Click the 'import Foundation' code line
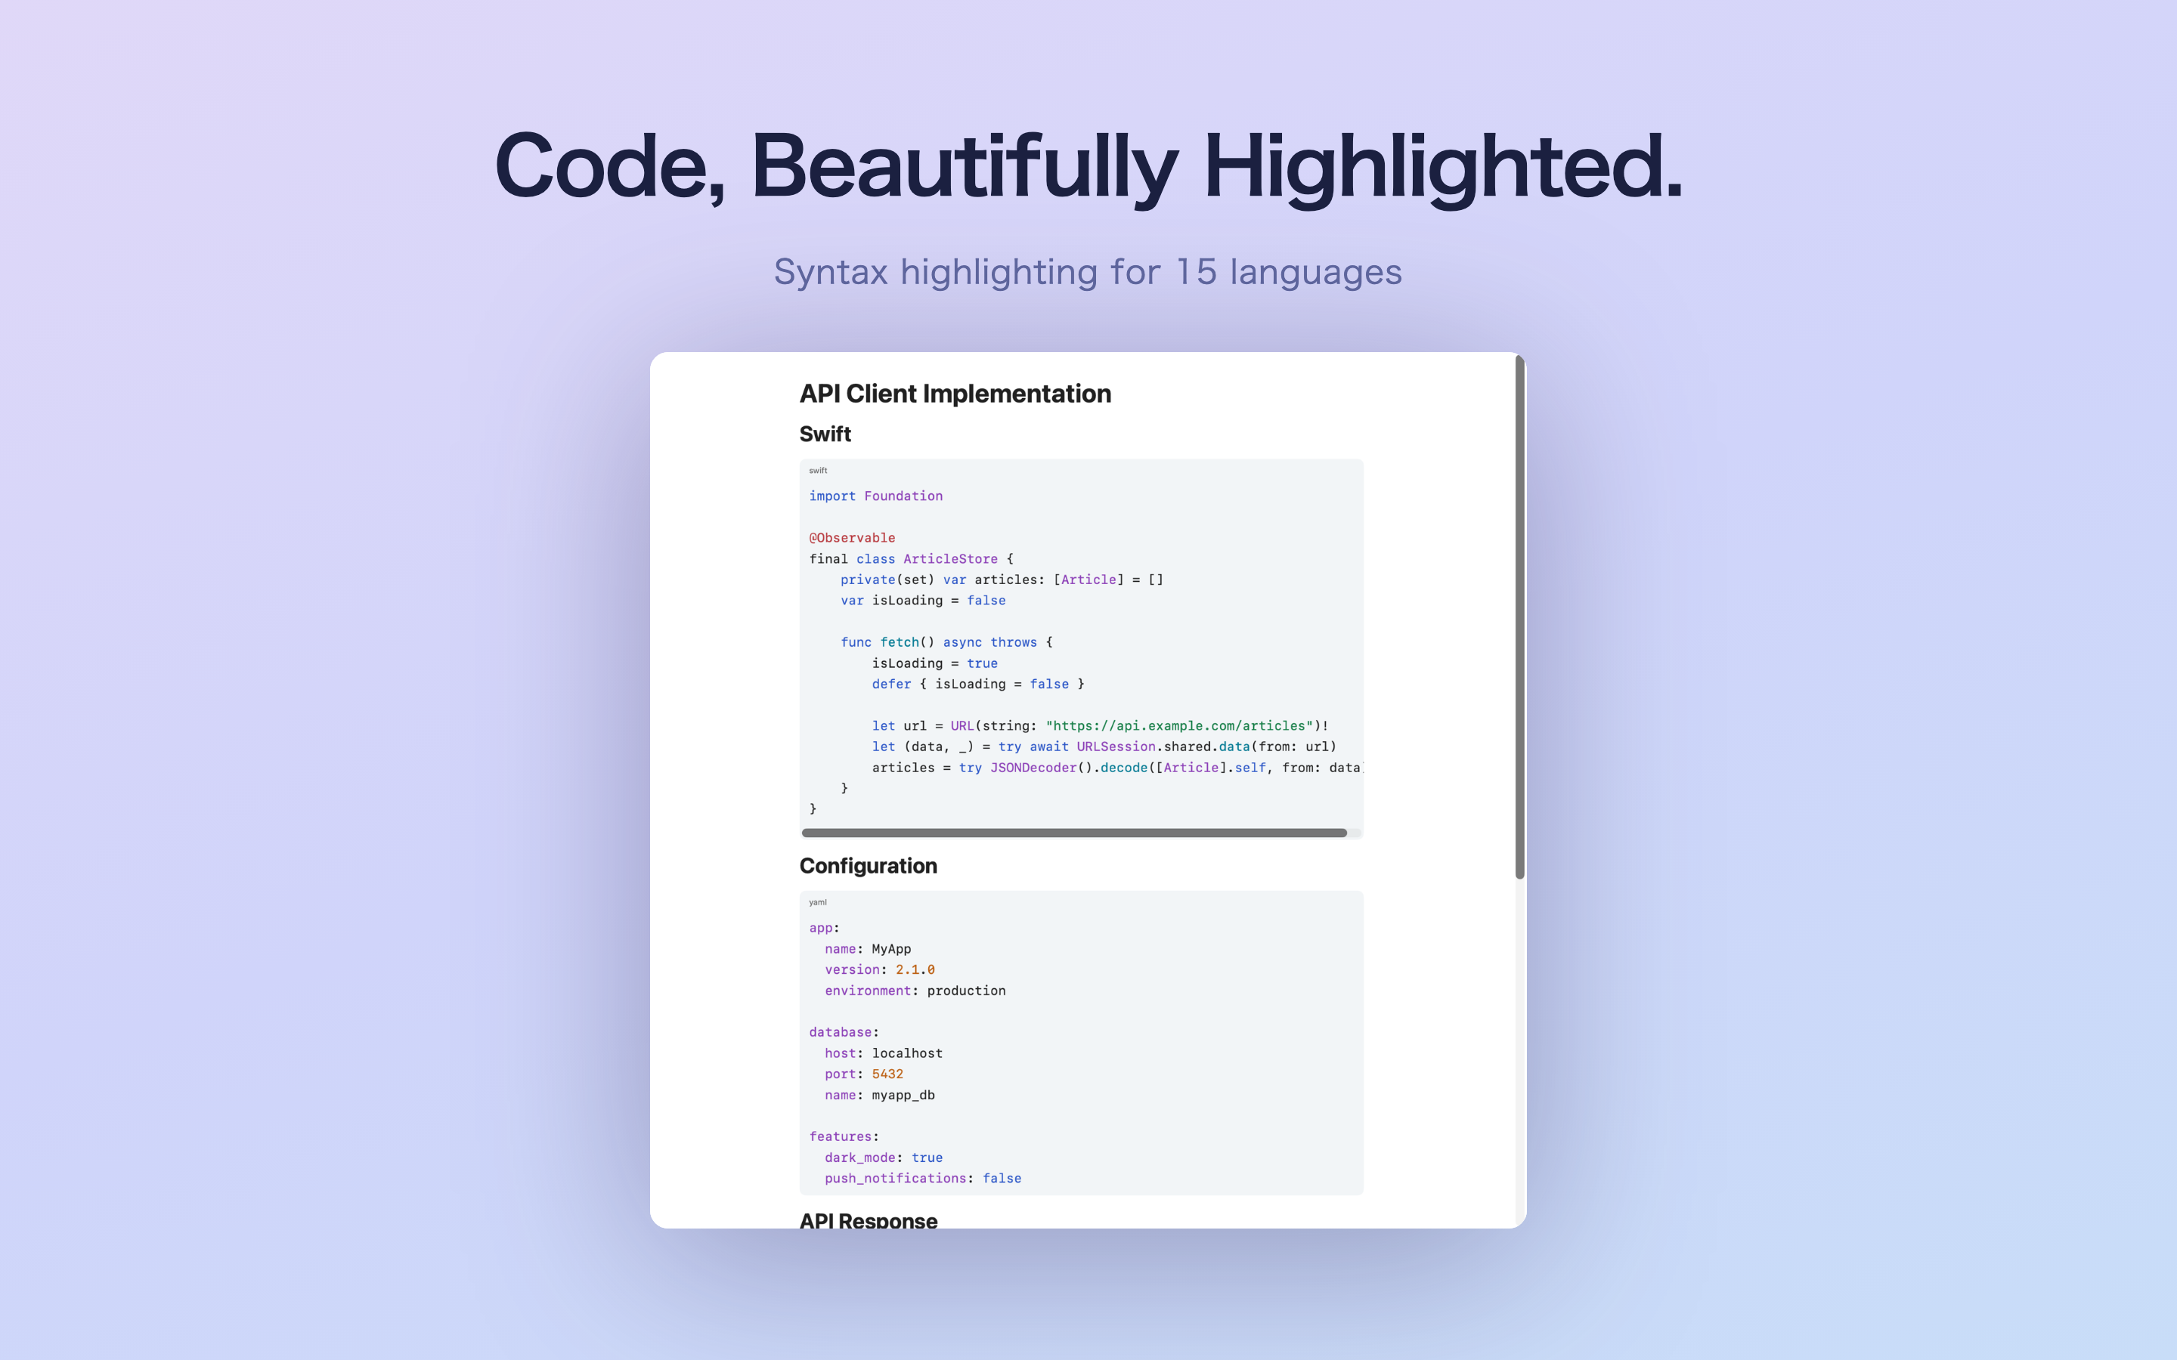2177x1360 pixels. 875,496
